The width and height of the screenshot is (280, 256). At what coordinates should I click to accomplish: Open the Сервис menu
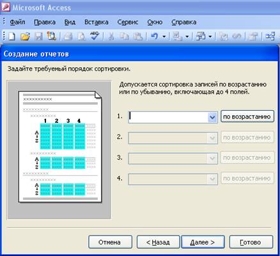(x=128, y=22)
